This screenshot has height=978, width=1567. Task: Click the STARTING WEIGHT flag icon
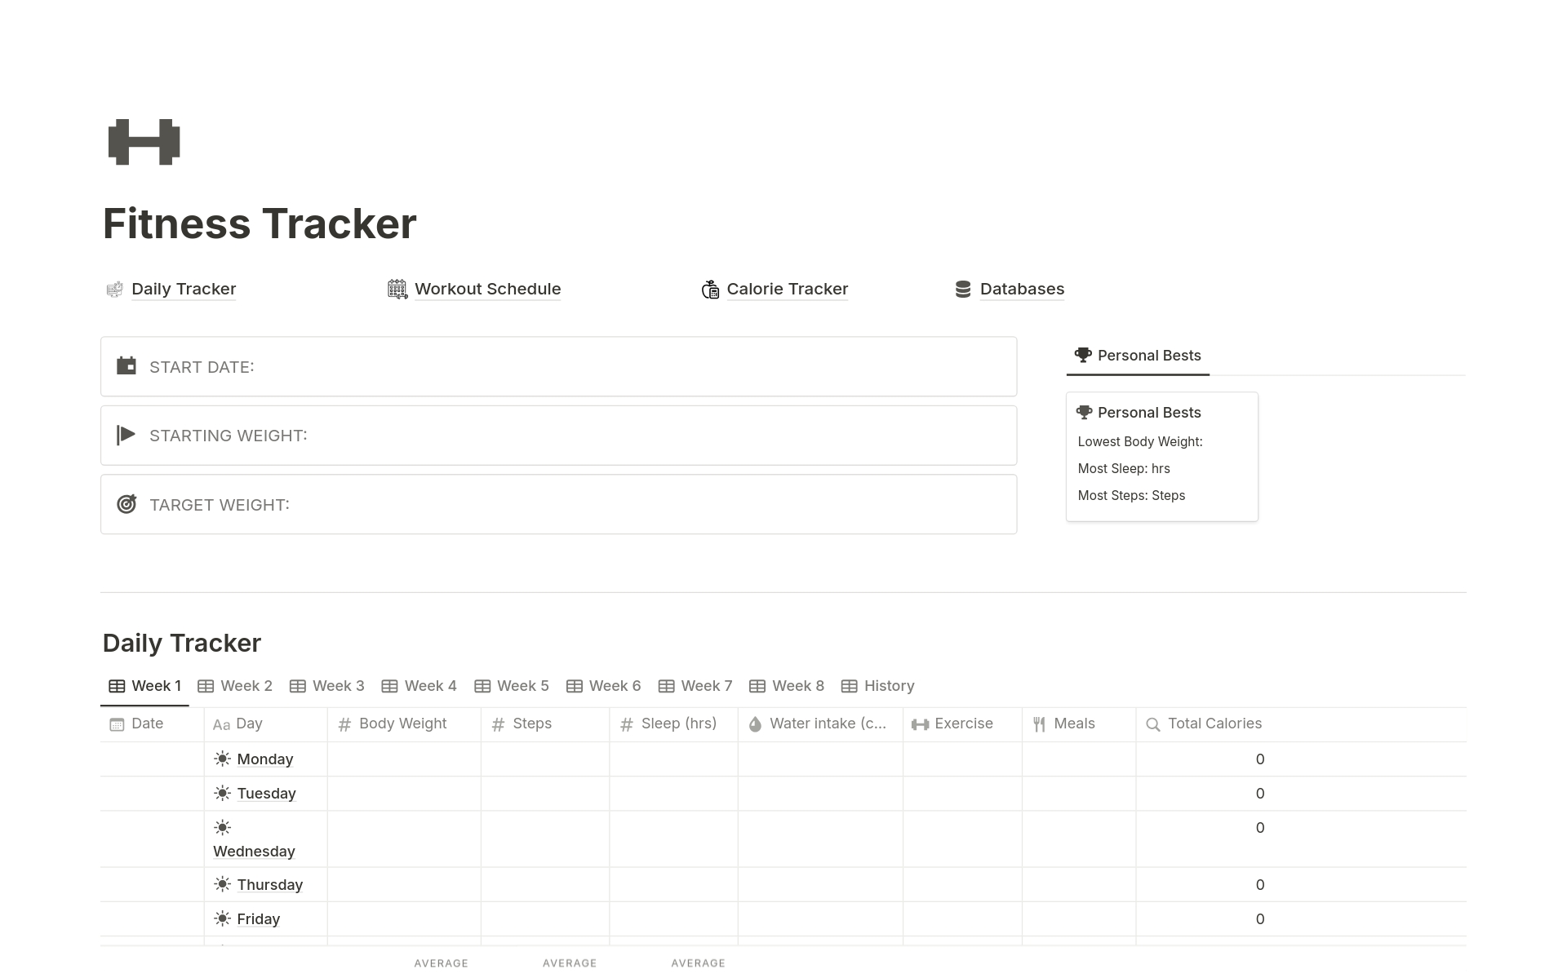tap(127, 436)
